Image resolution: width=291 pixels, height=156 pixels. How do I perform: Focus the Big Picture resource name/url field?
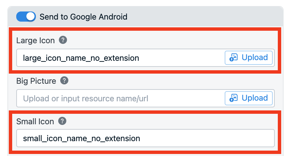point(121,98)
